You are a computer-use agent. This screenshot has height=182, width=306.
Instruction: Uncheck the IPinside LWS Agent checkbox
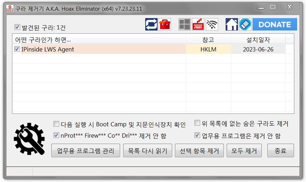click(17, 49)
